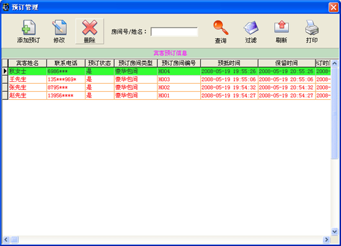Click row selector beside 张先生
The image size is (341, 246).
[x=5, y=87]
